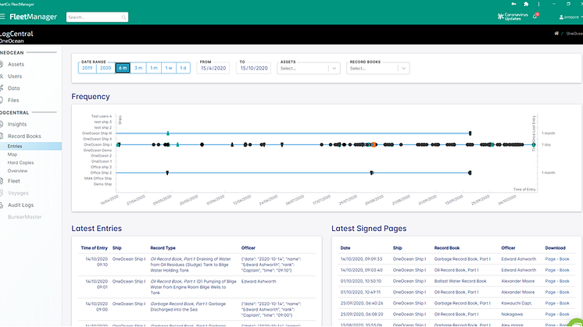
Task: Download Page for 14/10/2020 09:09:33 row
Action: coord(550,259)
